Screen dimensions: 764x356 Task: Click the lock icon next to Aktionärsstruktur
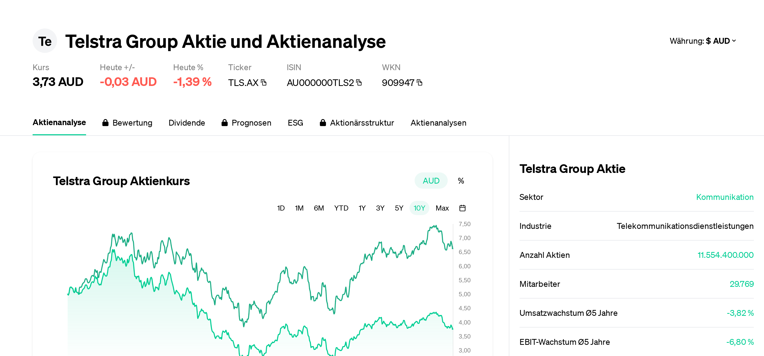[x=323, y=122]
